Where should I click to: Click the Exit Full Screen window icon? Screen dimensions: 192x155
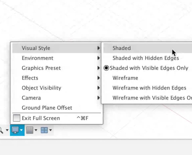[17, 118]
